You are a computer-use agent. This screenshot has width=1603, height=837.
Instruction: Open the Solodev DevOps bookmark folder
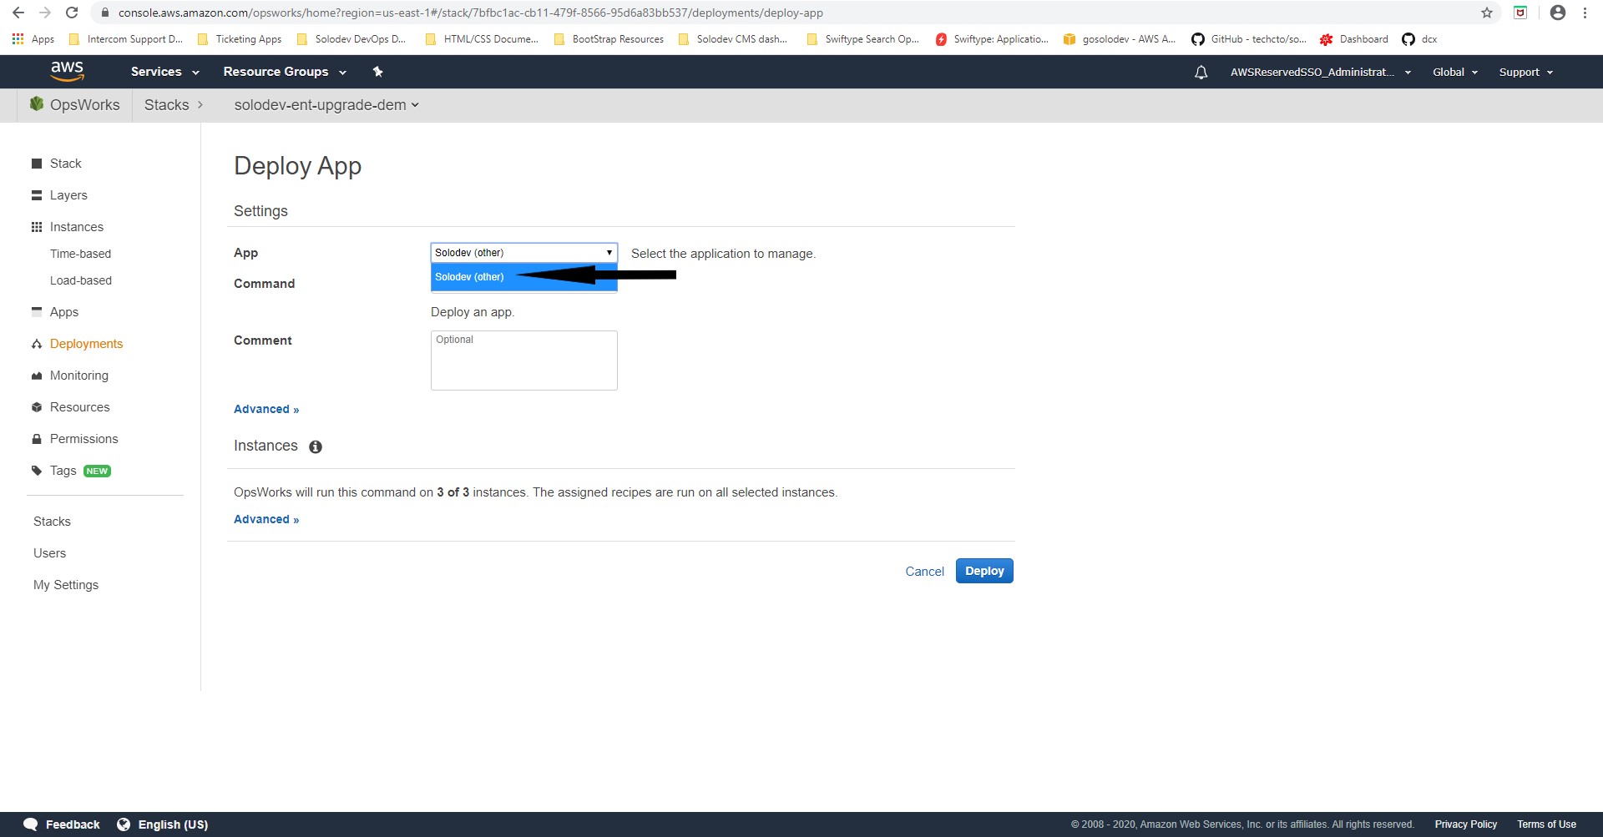click(x=351, y=39)
